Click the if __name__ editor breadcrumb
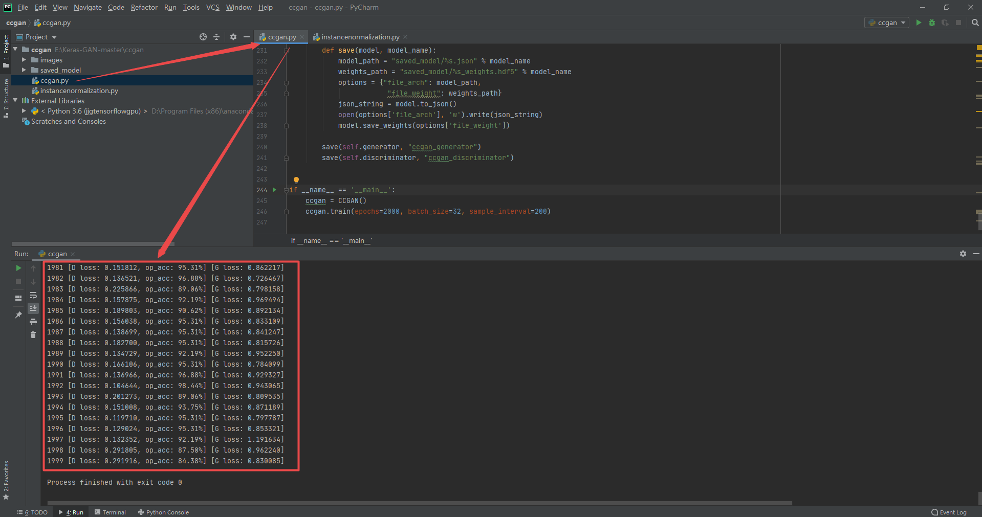Image resolution: width=982 pixels, height=517 pixels. (x=331, y=240)
